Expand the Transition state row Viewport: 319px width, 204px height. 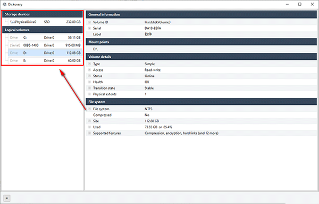pyautogui.click(x=89, y=88)
